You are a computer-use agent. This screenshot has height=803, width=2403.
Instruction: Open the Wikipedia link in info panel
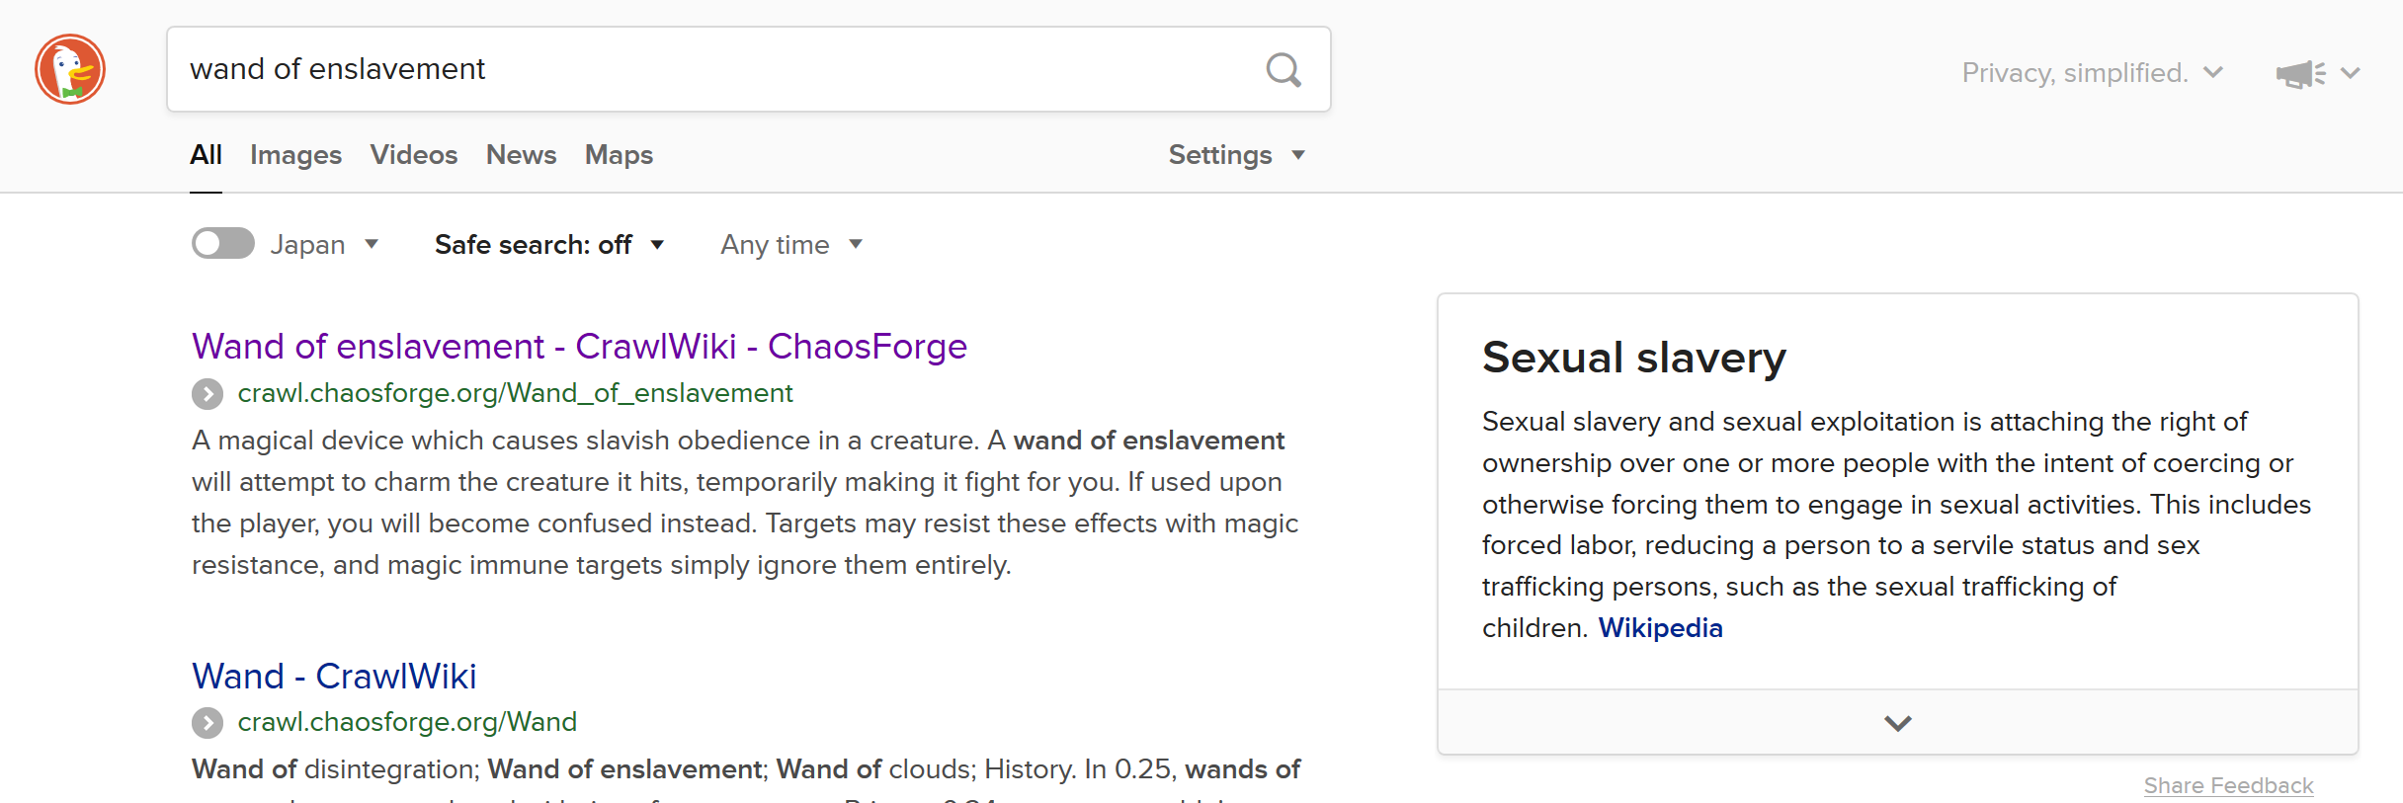click(x=1660, y=628)
